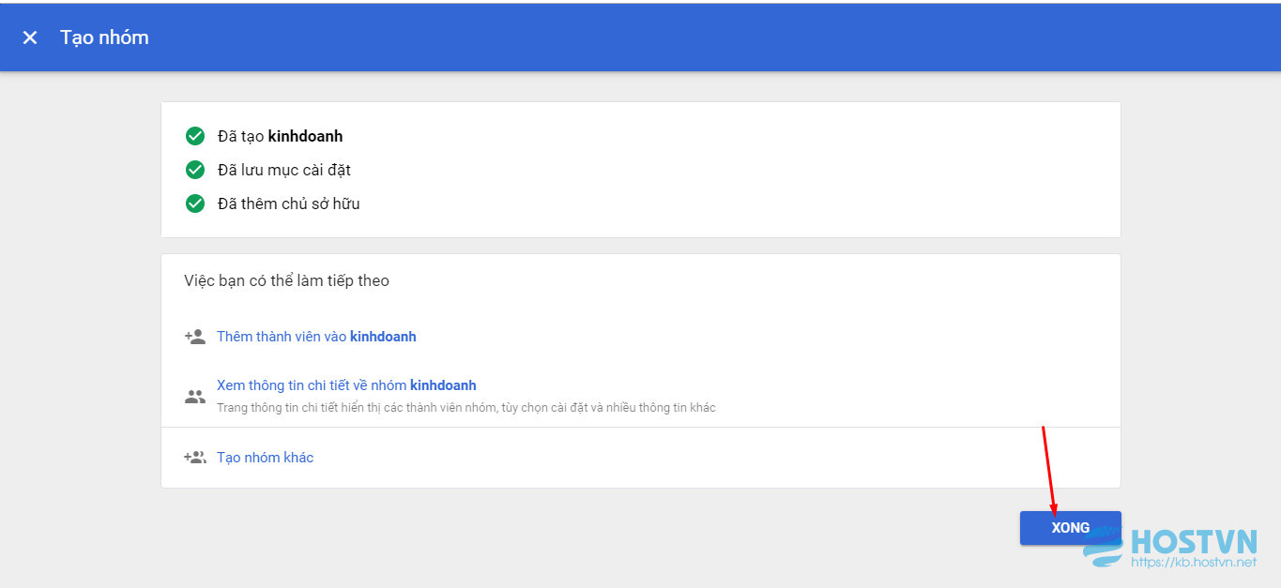Viewport: 1281px width, 588px height.
Task: Click the green check beside Đã thêm chủ sở hữu
Action: pos(195,204)
